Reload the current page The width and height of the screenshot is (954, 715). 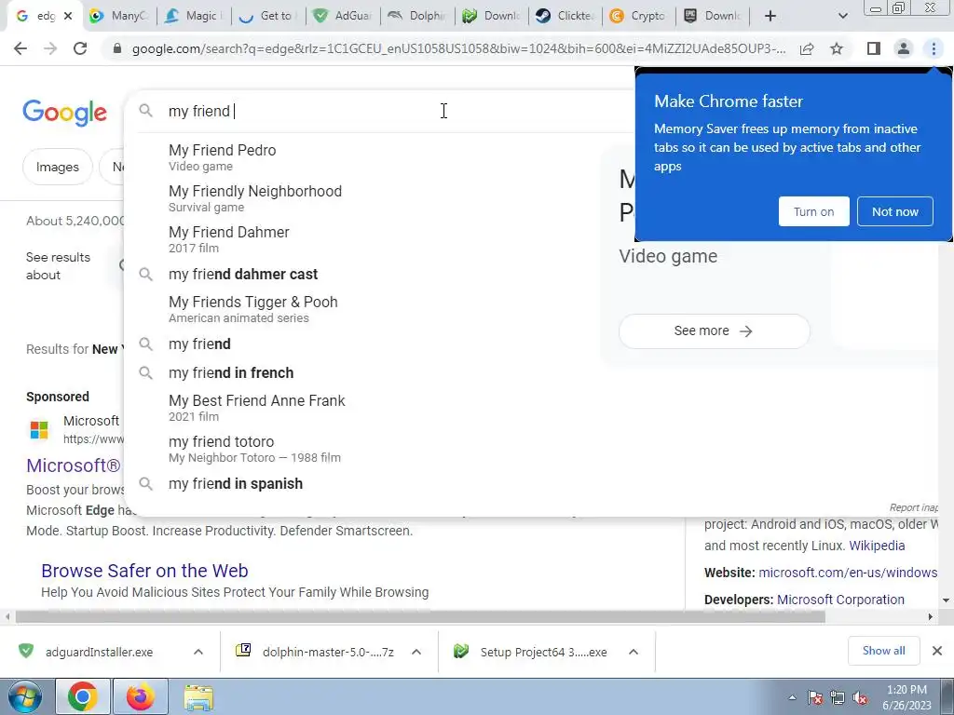coord(80,48)
